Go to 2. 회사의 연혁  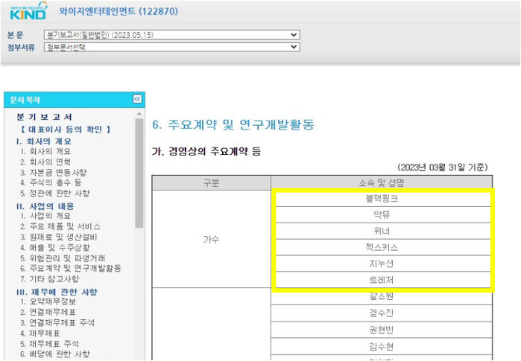coord(45,162)
